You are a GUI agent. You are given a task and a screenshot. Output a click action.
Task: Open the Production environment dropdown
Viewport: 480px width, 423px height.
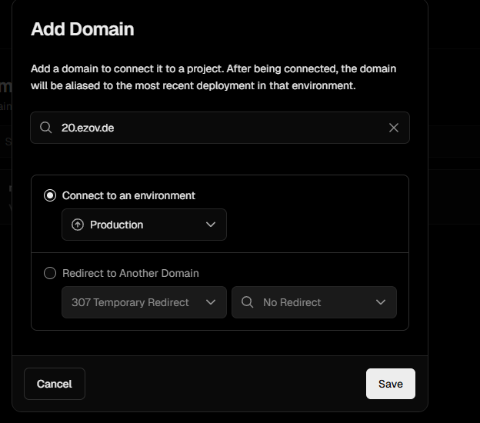click(144, 225)
